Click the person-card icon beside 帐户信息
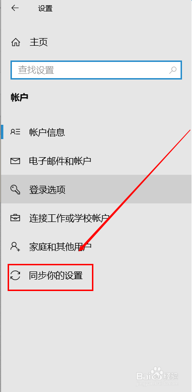 [15, 132]
